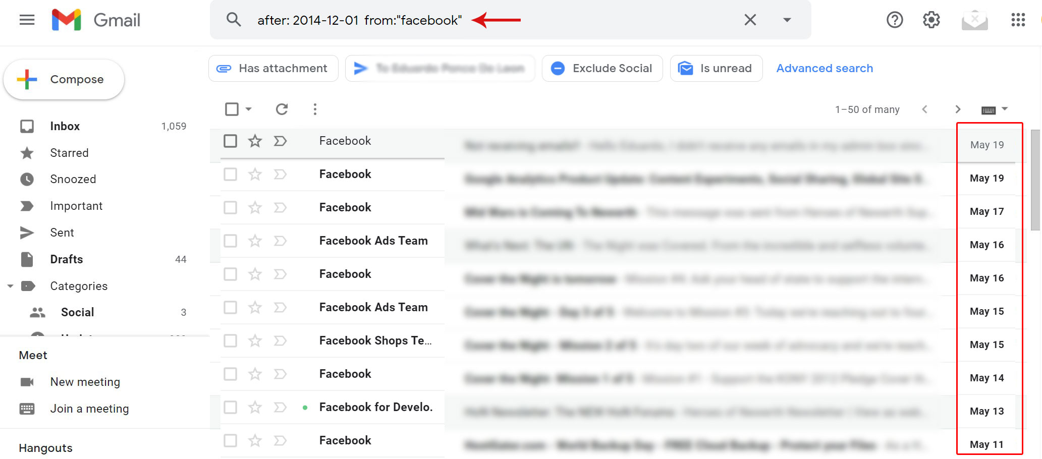Select checkbox for Facebook May 11 email

230,440
